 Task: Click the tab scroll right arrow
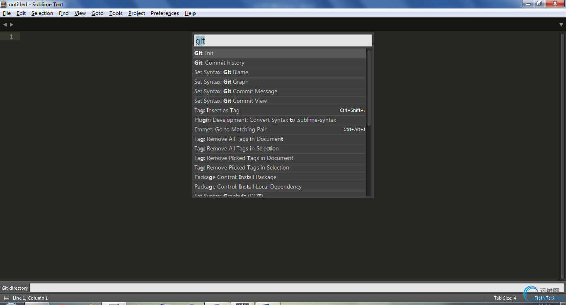click(12, 25)
